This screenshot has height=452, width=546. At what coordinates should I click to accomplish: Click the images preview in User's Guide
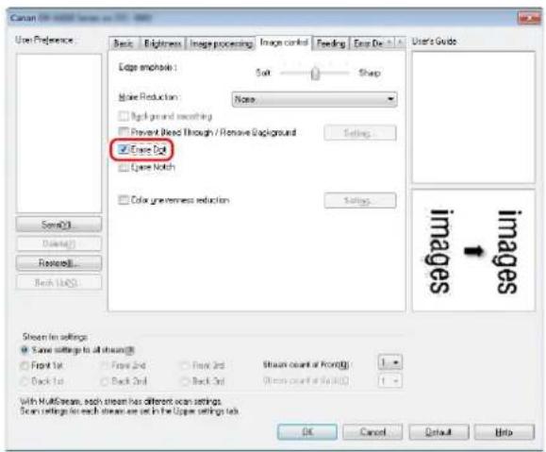coord(473,251)
